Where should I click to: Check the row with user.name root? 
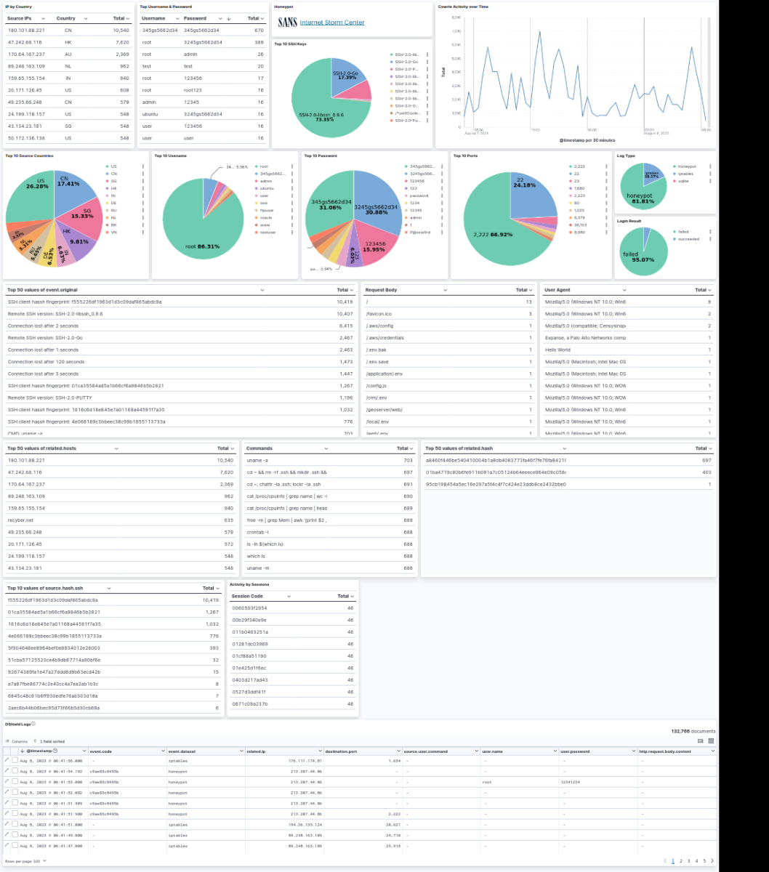15,781
